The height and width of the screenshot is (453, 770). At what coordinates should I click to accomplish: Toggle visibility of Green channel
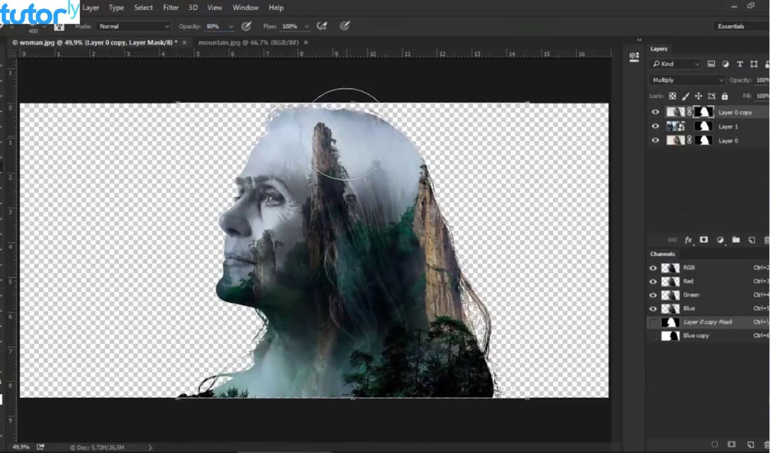(x=653, y=295)
